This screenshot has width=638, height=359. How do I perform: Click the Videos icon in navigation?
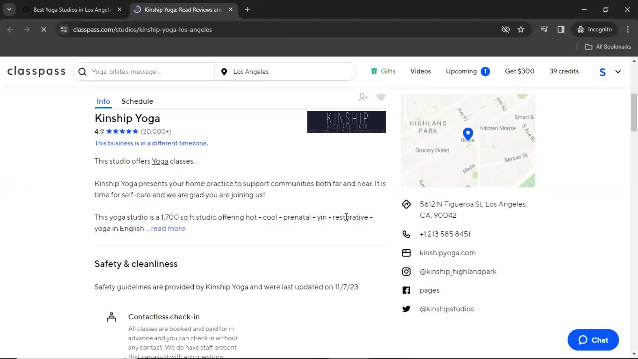(x=420, y=71)
